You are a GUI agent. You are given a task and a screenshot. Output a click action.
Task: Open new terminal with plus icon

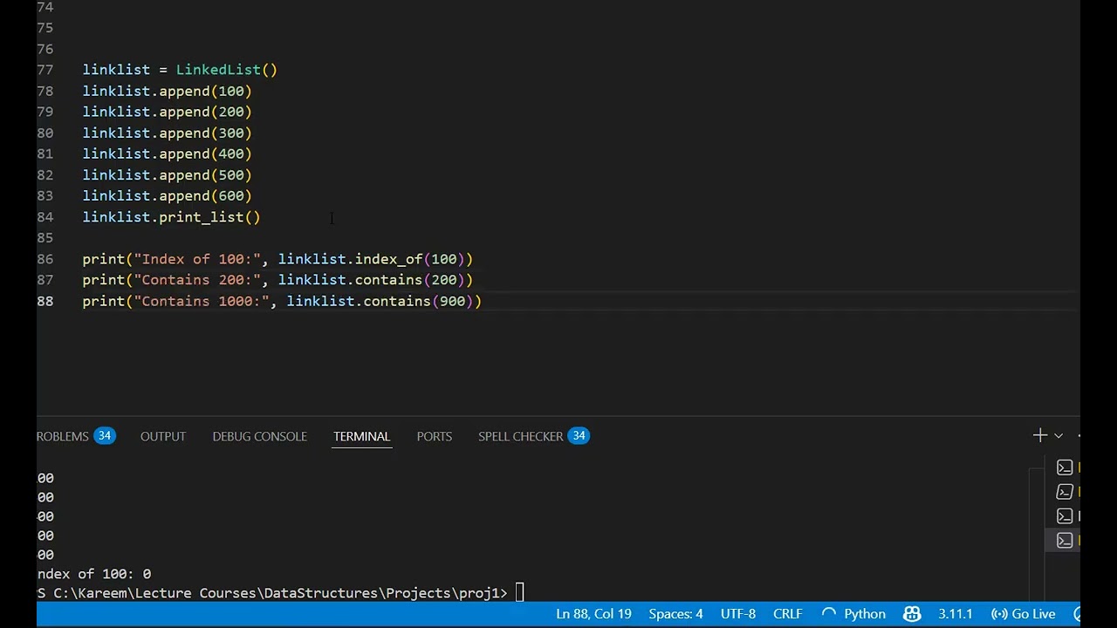pyautogui.click(x=1039, y=435)
